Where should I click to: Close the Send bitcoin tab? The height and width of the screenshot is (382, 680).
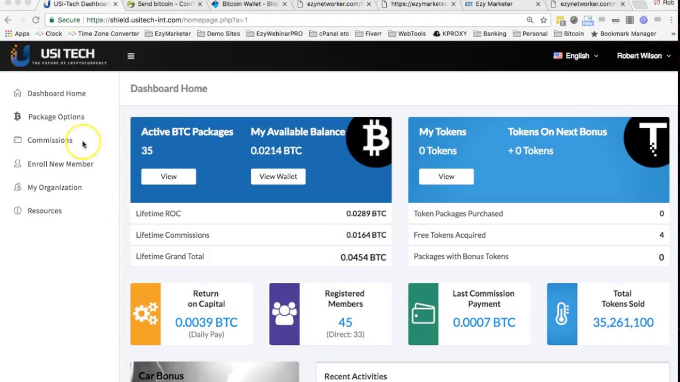(x=200, y=4)
